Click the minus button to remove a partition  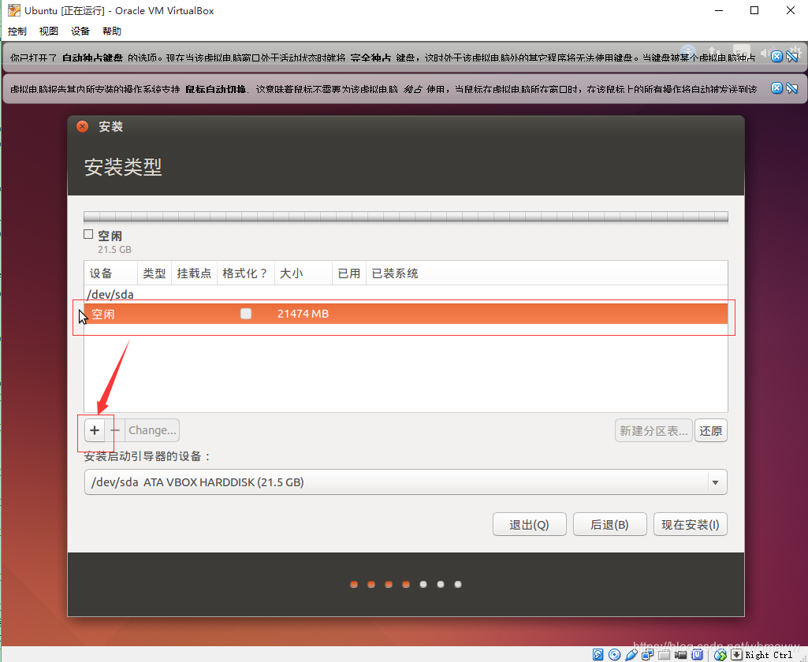115,430
